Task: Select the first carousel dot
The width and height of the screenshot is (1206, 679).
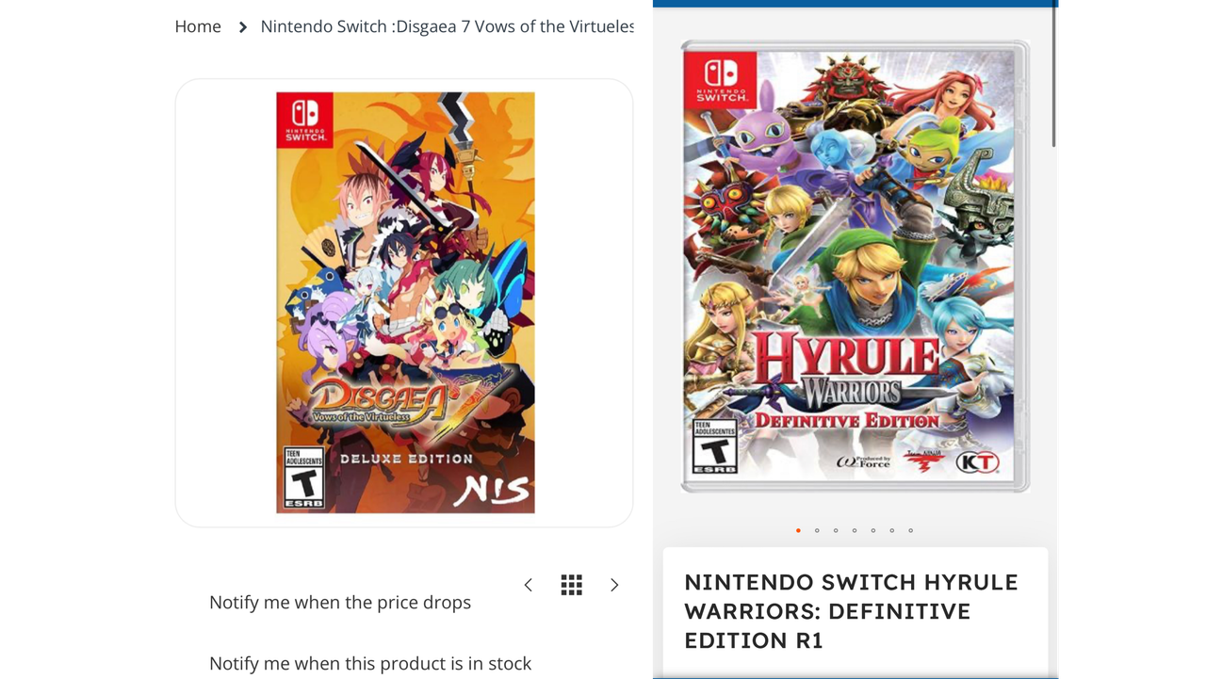Action: [x=798, y=530]
